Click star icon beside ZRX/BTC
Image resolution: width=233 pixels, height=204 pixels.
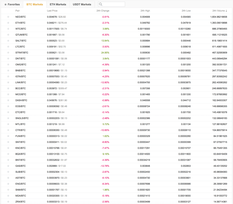(8, 201)
